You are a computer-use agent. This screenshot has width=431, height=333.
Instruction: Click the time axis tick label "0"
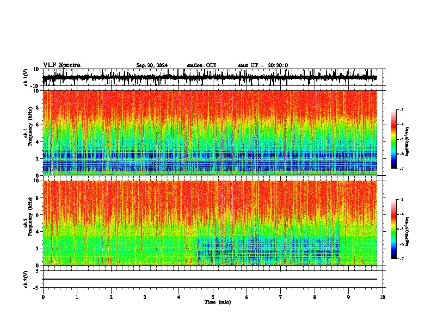(x=43, y=297)
